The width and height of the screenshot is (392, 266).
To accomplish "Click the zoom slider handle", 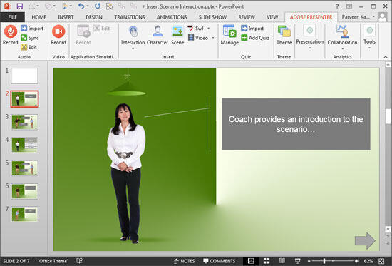I will tap(324, 261).
